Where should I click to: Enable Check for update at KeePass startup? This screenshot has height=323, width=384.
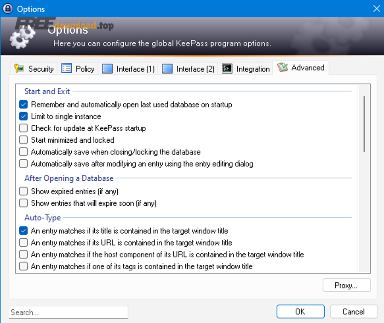23,128
